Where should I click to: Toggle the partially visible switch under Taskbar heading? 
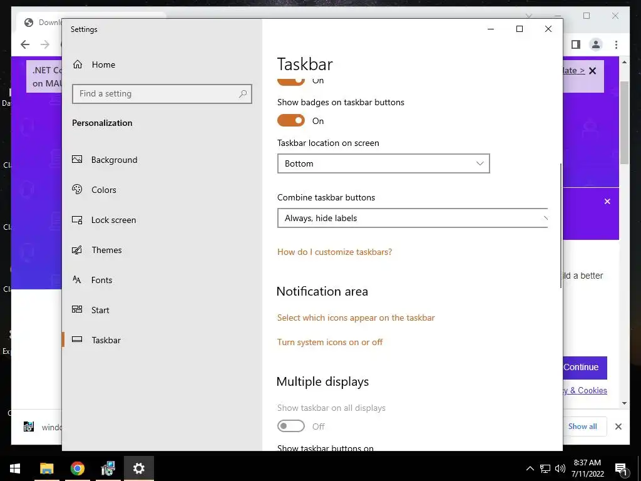pos(291,81)
